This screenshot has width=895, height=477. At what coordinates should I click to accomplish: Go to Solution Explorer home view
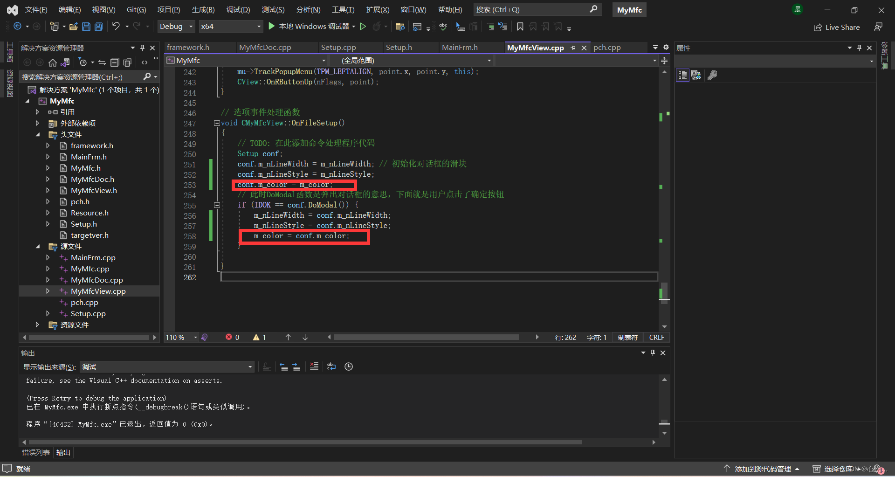[x=53, y=62]
